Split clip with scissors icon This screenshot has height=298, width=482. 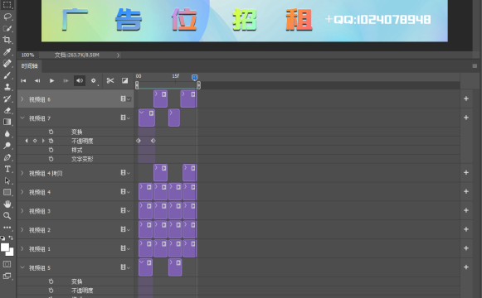coord(110,80)
